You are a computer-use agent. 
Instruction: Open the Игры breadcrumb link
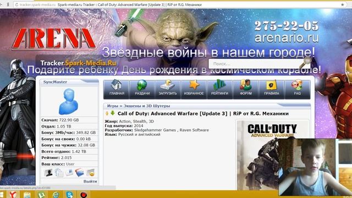[112, 106]
